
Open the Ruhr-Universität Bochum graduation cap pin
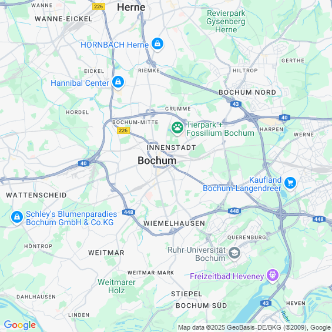click(234, 253)
